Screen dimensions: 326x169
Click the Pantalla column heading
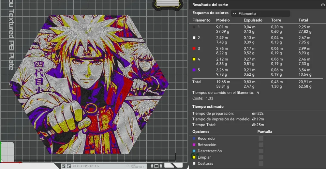coord(265,132)
